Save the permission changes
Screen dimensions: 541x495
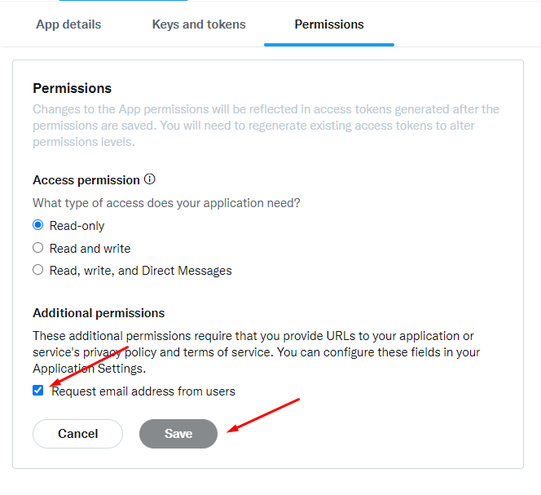178,434
